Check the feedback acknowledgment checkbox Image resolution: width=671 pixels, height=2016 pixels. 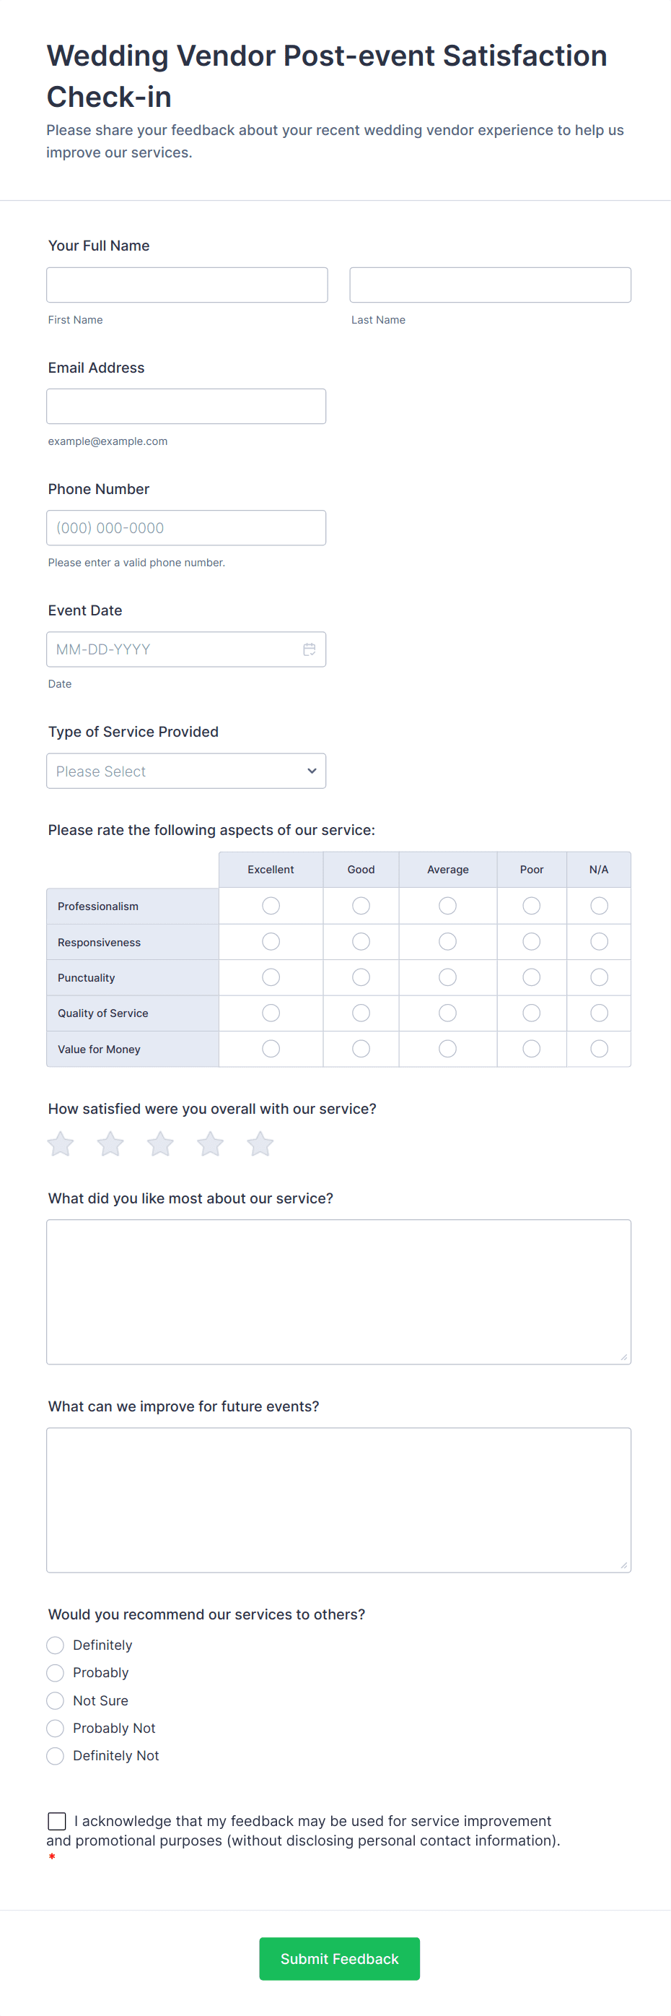[x=57, y=1821]
